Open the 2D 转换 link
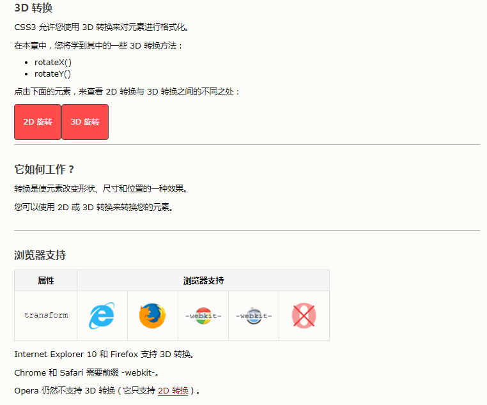This screenshot has height=405, width=487. pos(173,390)
